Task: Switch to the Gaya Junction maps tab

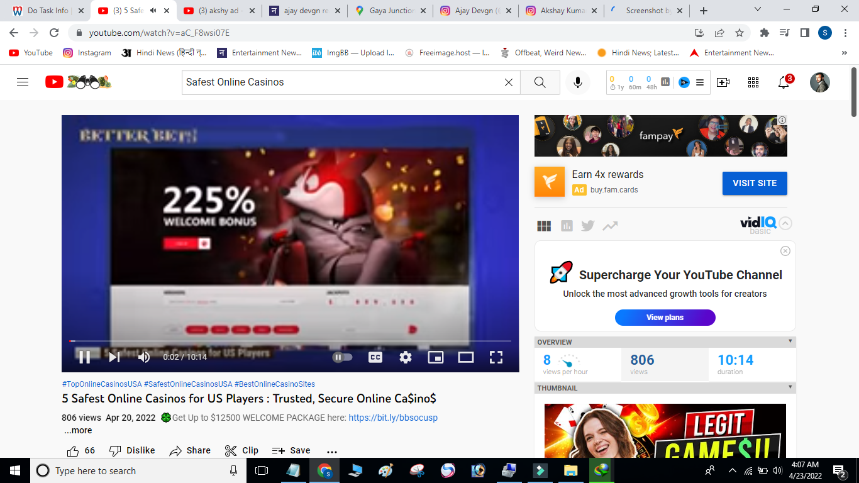Action: pyautogui.click(x=390, y=11)
